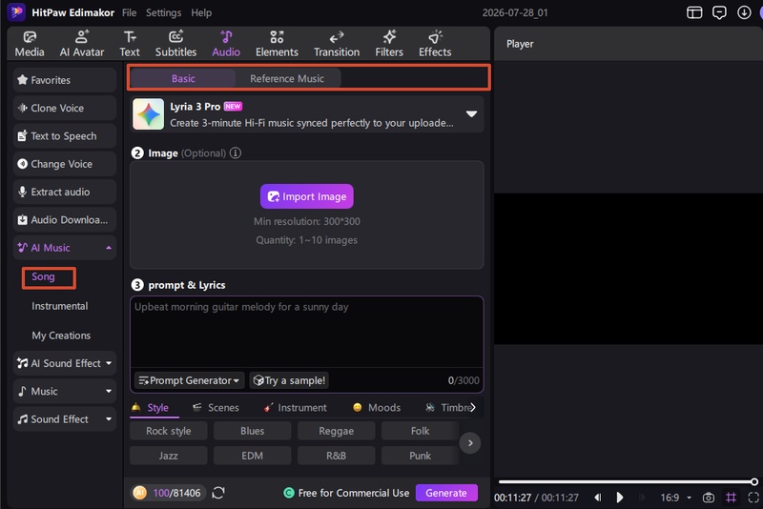The height and width of the screenshot is (509, 763).
Task: Open Extract audio in sidebar
Action: [64, 192]
